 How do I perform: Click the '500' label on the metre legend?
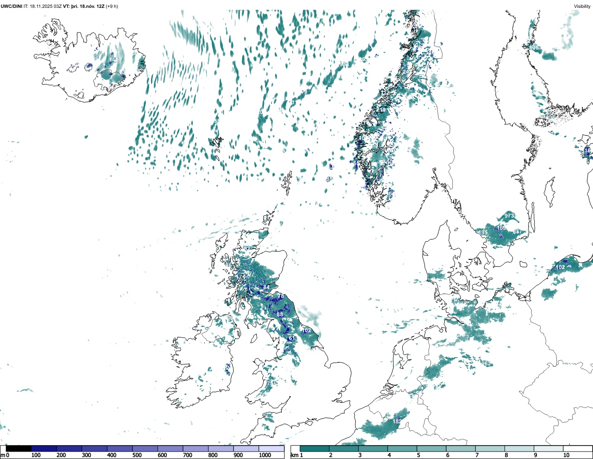[137, 455]
